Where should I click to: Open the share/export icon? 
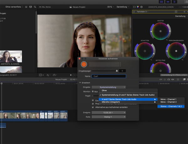click(x=187, y=2)
